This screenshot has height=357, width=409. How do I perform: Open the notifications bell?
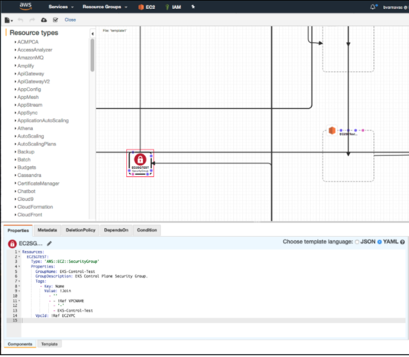point(373,7)
